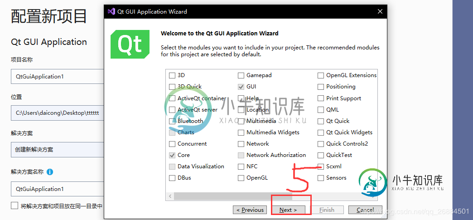
Task: Check the Scxml module
Action: 321,166
